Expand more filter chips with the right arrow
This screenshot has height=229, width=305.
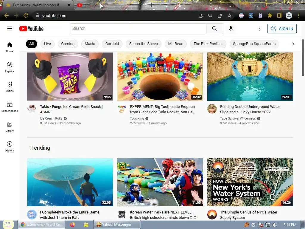pos(293,44)
